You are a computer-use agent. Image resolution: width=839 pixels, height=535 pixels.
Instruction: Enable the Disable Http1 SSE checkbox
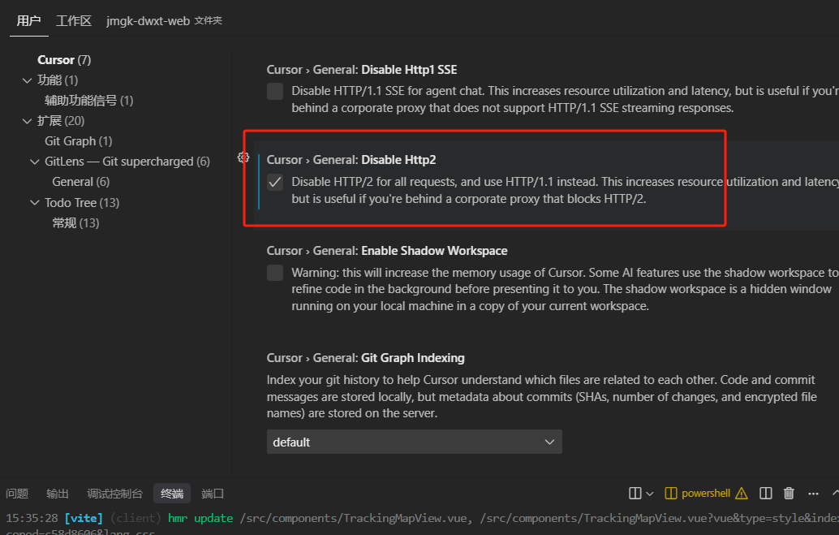(x=275, y=91)
